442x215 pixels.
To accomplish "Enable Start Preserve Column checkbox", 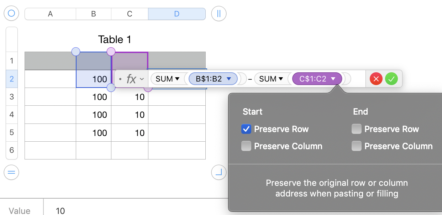I will click(246, 146).
